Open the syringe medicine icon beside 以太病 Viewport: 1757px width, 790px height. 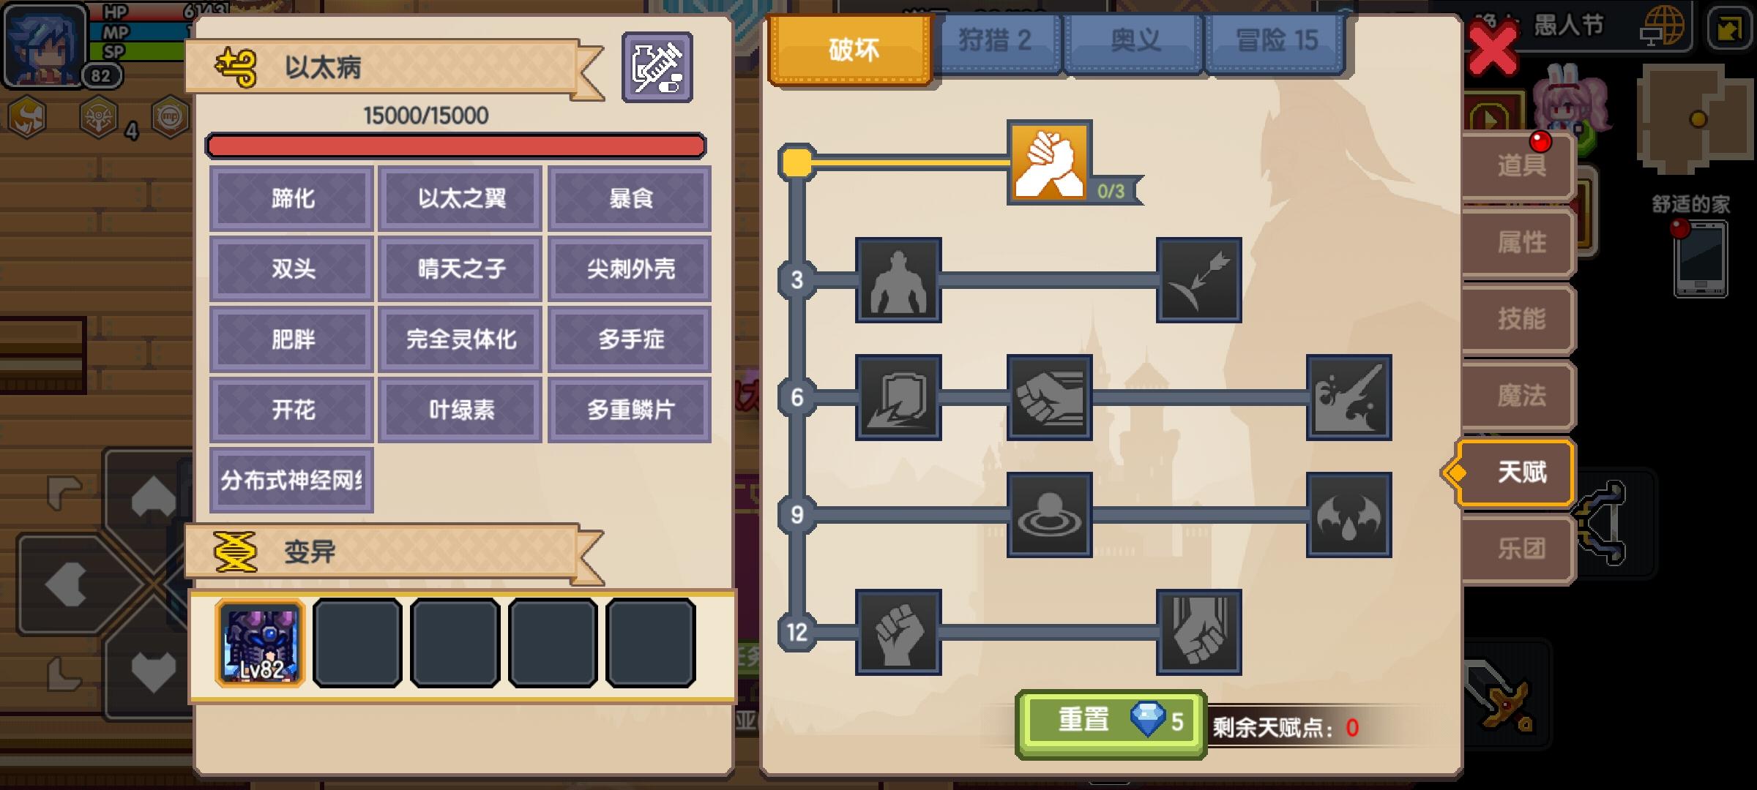(x=657, y=67)
